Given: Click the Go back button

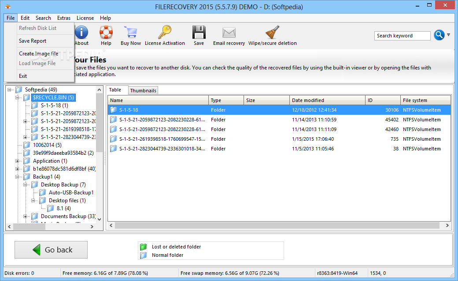Looking at the screenshot, I should 51,250.
